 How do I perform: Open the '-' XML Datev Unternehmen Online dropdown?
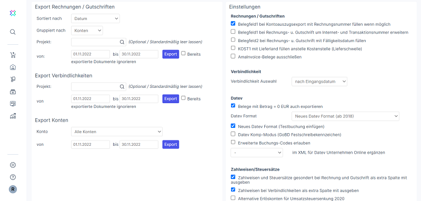(257, 153)
